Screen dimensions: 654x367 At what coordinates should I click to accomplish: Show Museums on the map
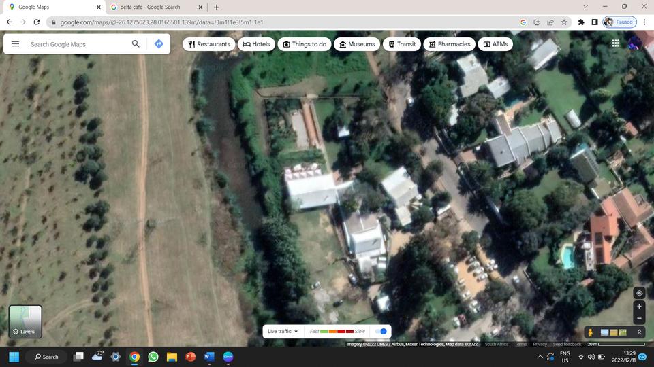357,44
